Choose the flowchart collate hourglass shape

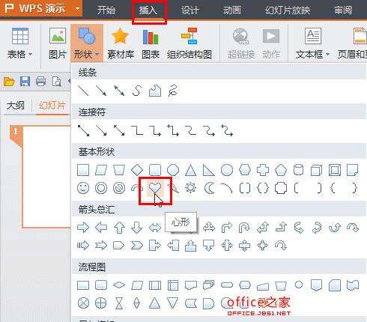[x=119, y=303]
